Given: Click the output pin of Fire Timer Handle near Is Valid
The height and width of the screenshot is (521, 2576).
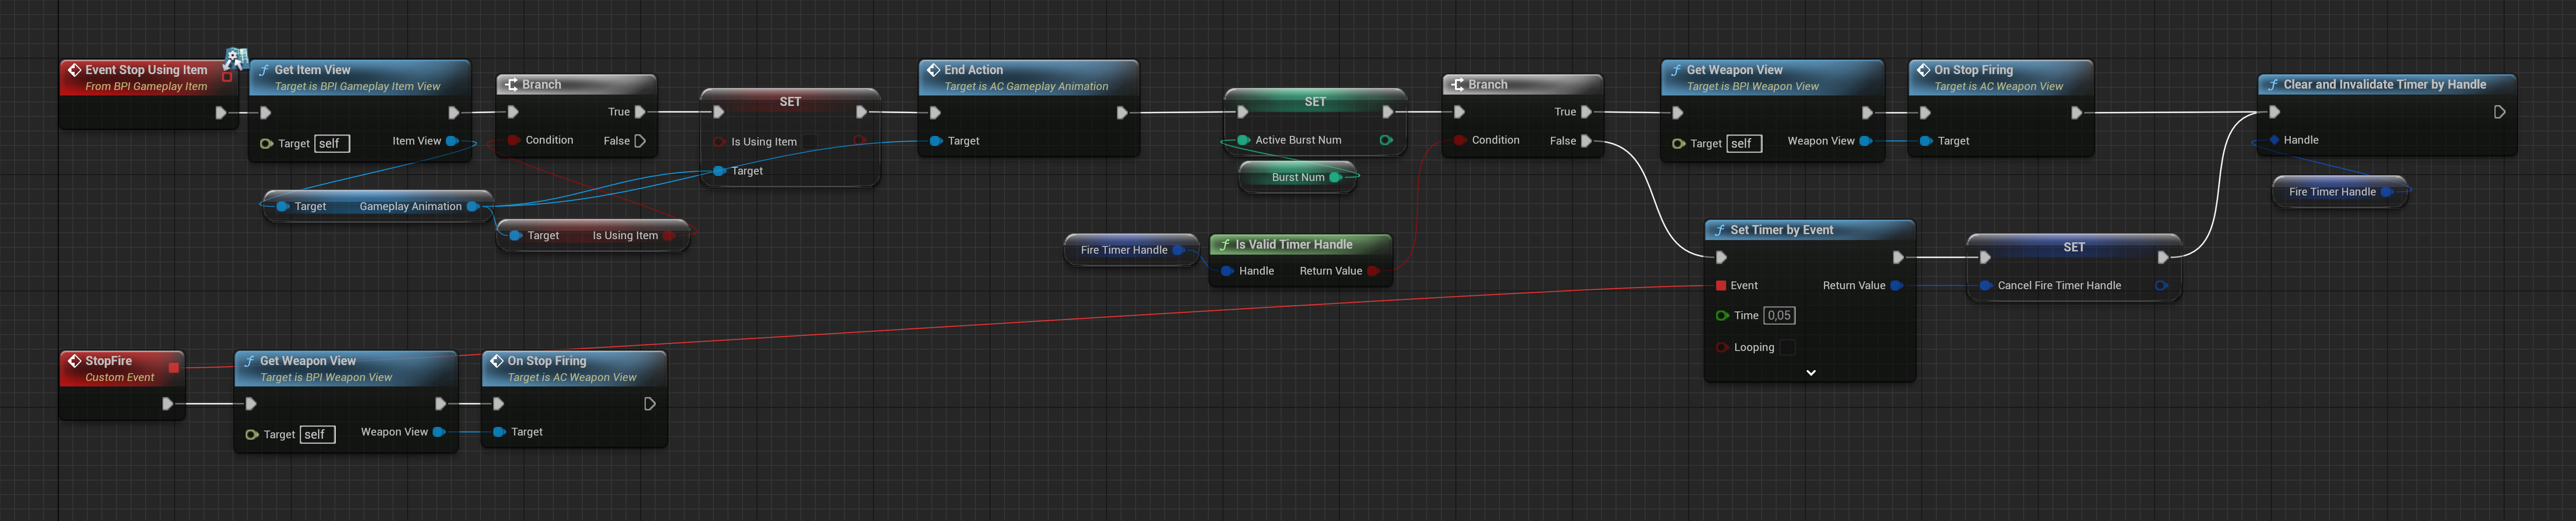Looking at the screenshot, I should 1179,250.
